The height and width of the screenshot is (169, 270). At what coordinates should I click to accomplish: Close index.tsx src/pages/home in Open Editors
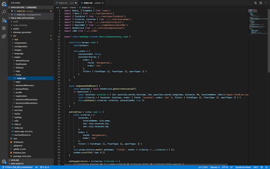[x=12, y=14]
